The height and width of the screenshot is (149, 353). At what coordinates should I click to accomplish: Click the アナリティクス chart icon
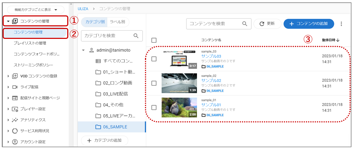[x=15, y=120]
